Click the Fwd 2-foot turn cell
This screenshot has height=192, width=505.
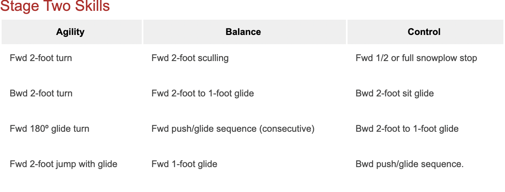(x=41, y=58)
